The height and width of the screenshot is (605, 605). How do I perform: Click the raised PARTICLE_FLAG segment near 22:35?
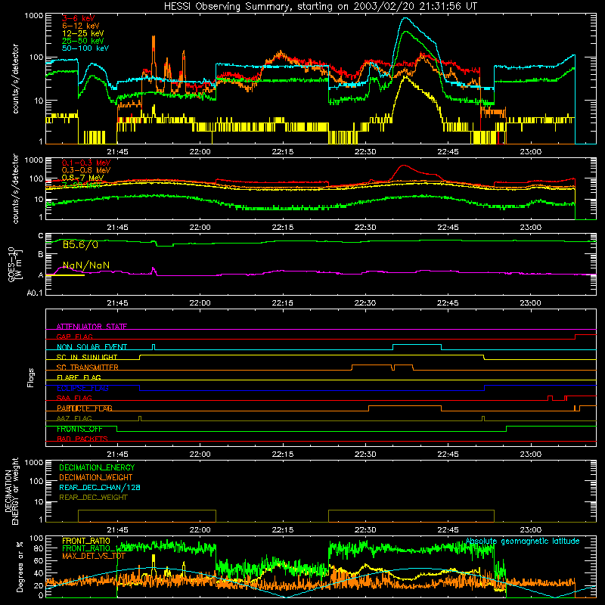[405, 406]
